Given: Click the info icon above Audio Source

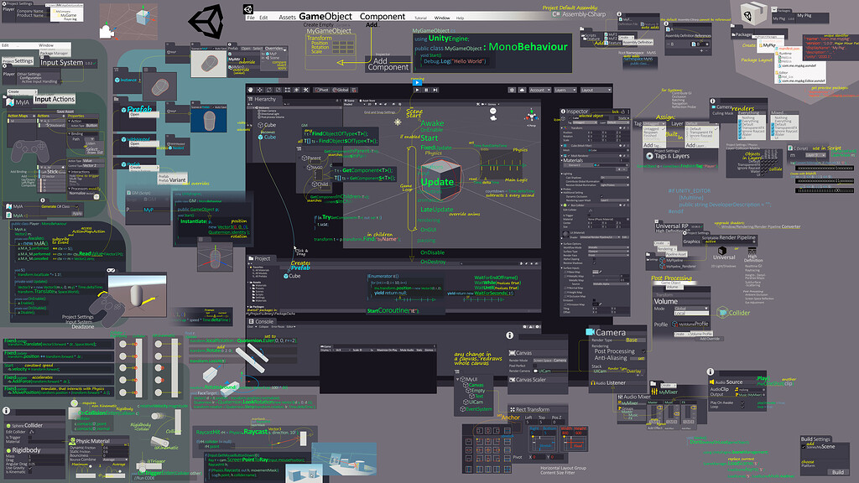Looking at the screenshot, I should click(710, 371).
